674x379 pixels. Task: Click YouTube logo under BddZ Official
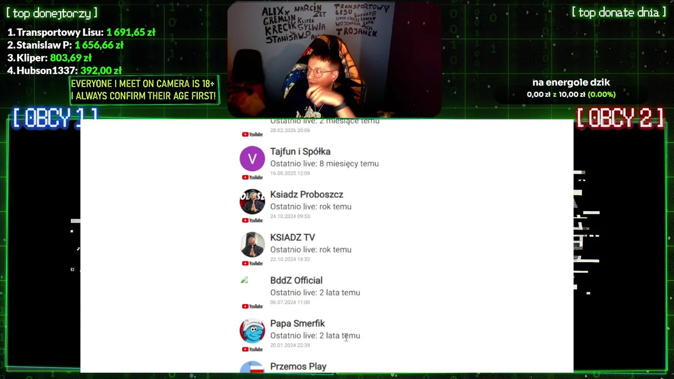[252, 306]
